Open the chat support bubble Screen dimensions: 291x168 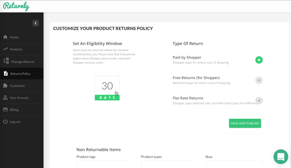pyautogui.click(x=280, y=157)
